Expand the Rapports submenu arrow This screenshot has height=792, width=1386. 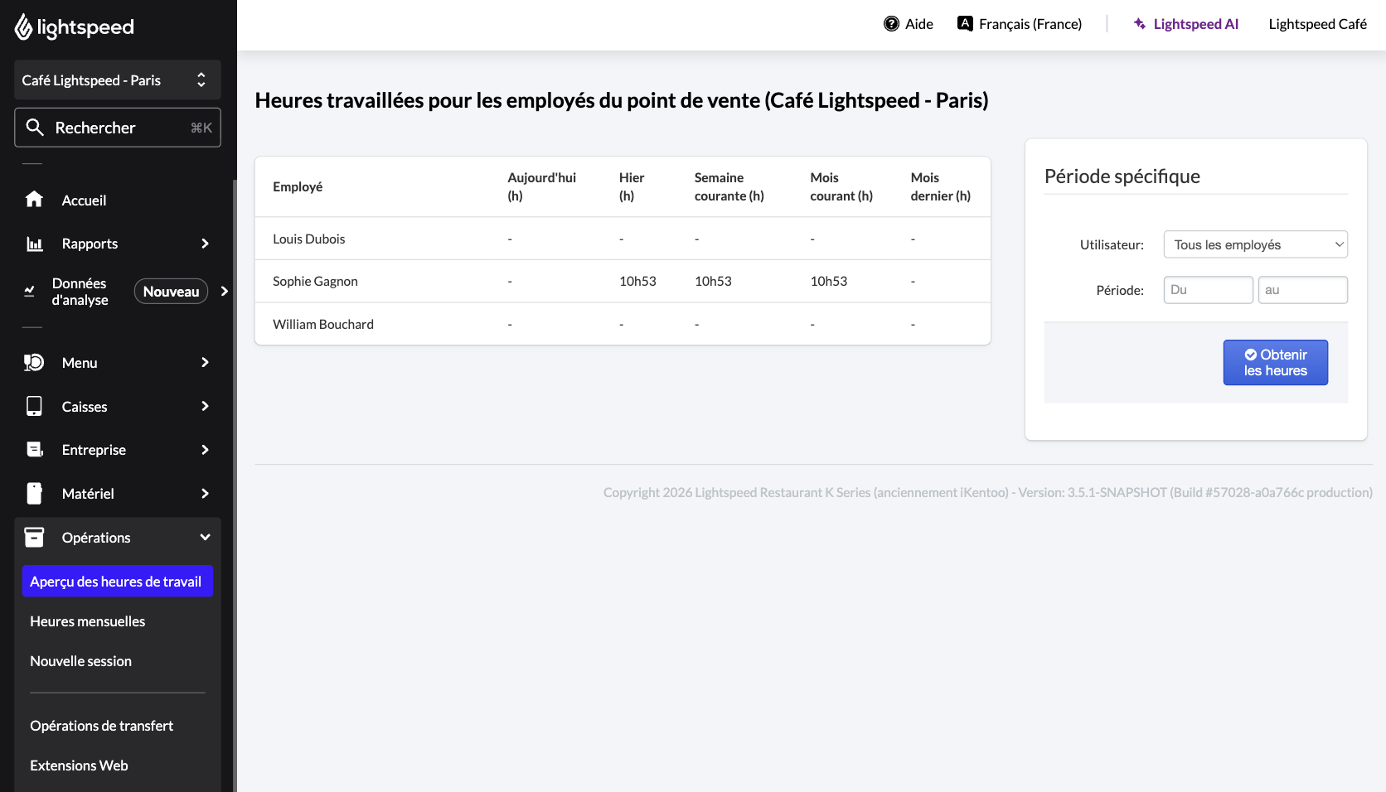(205, 244)
